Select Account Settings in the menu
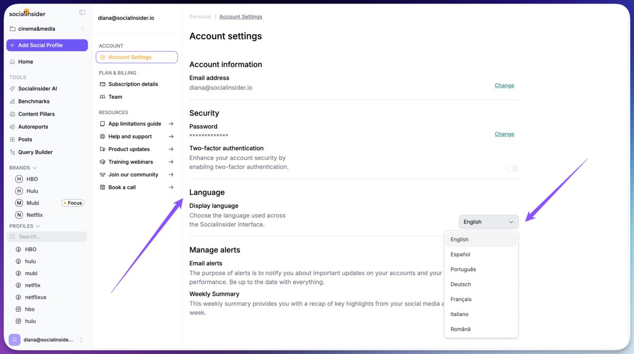The image size is (634, 354). tap(137, 57)
